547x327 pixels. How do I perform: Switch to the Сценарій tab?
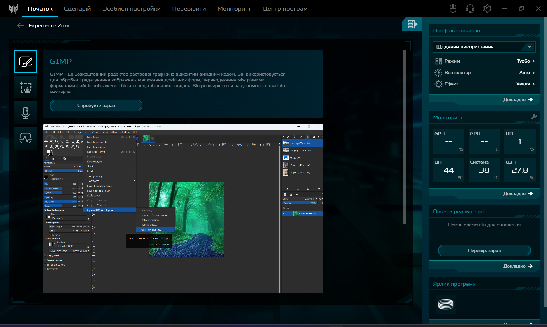(x=77, y=9)
